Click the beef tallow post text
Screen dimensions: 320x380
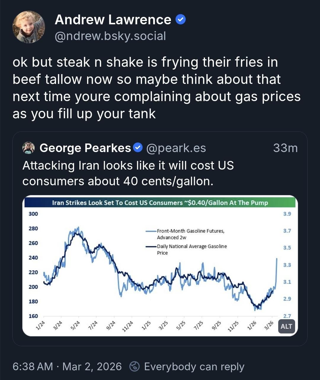(x=156, y=88)
